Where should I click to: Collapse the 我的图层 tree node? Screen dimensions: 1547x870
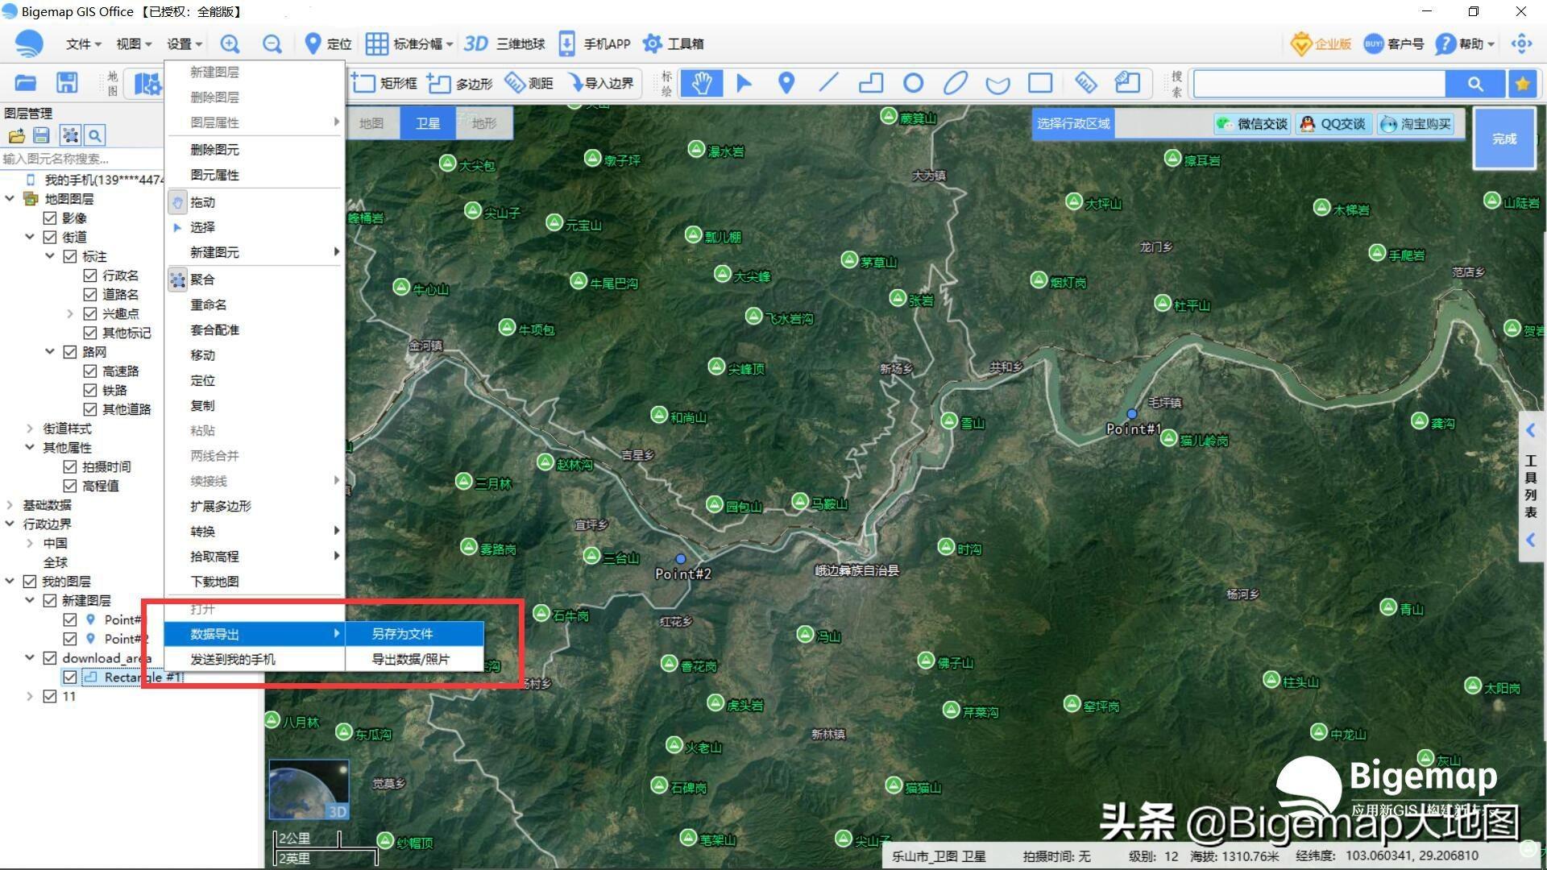(10, 581)
